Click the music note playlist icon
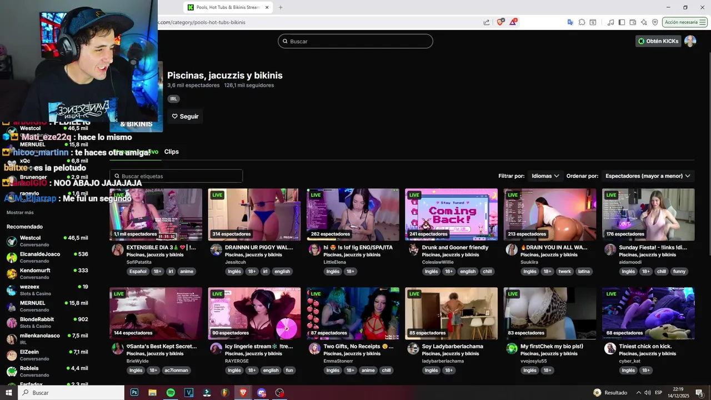The width and height of the screenshot is (711, 400). [x=610, y=22]
